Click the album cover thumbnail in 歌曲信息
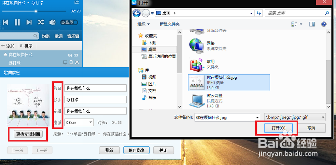 (x=28, y=105)
